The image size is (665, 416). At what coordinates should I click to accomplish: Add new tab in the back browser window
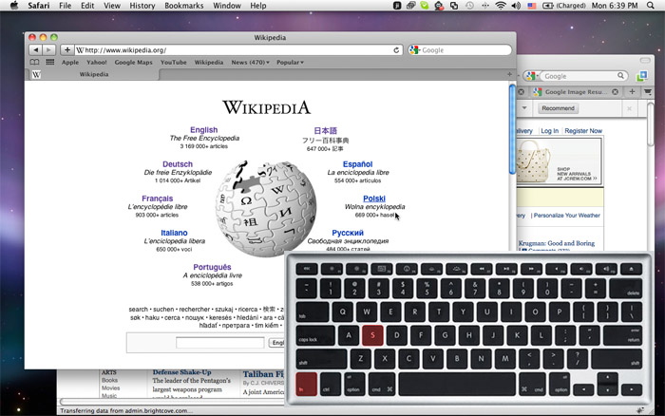coord(632,91)
